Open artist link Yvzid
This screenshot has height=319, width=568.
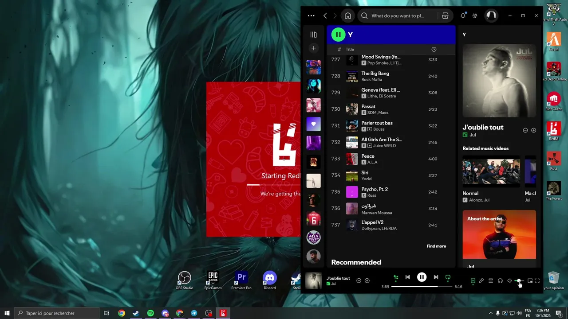pos(367,179)
